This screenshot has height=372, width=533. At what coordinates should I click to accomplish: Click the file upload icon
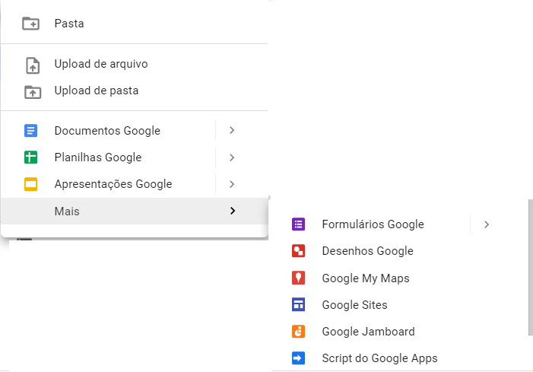[x=33, y=65]
